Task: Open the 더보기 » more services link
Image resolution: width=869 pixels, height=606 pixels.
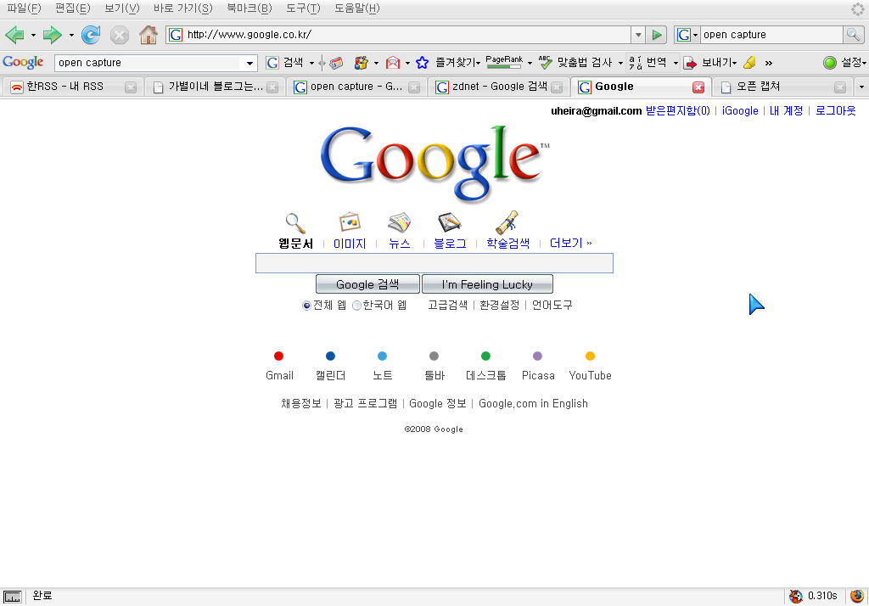Action: click(x=571, y=243)
